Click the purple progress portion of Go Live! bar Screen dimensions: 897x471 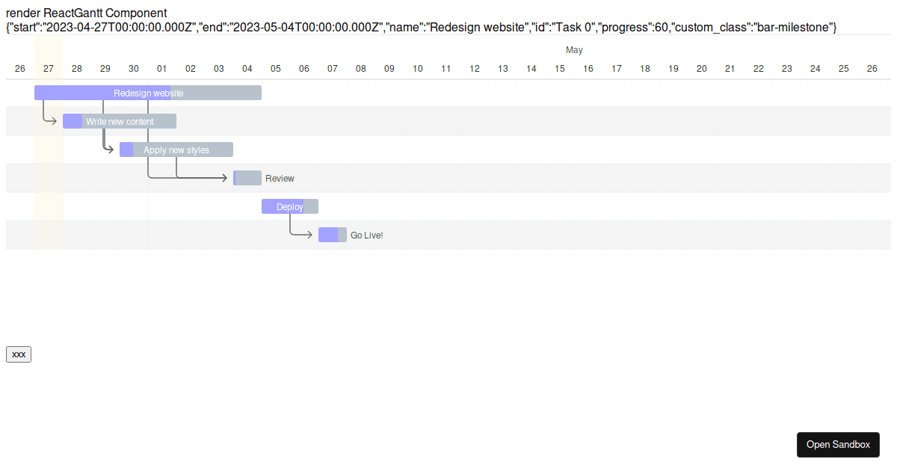click(328, 235)
